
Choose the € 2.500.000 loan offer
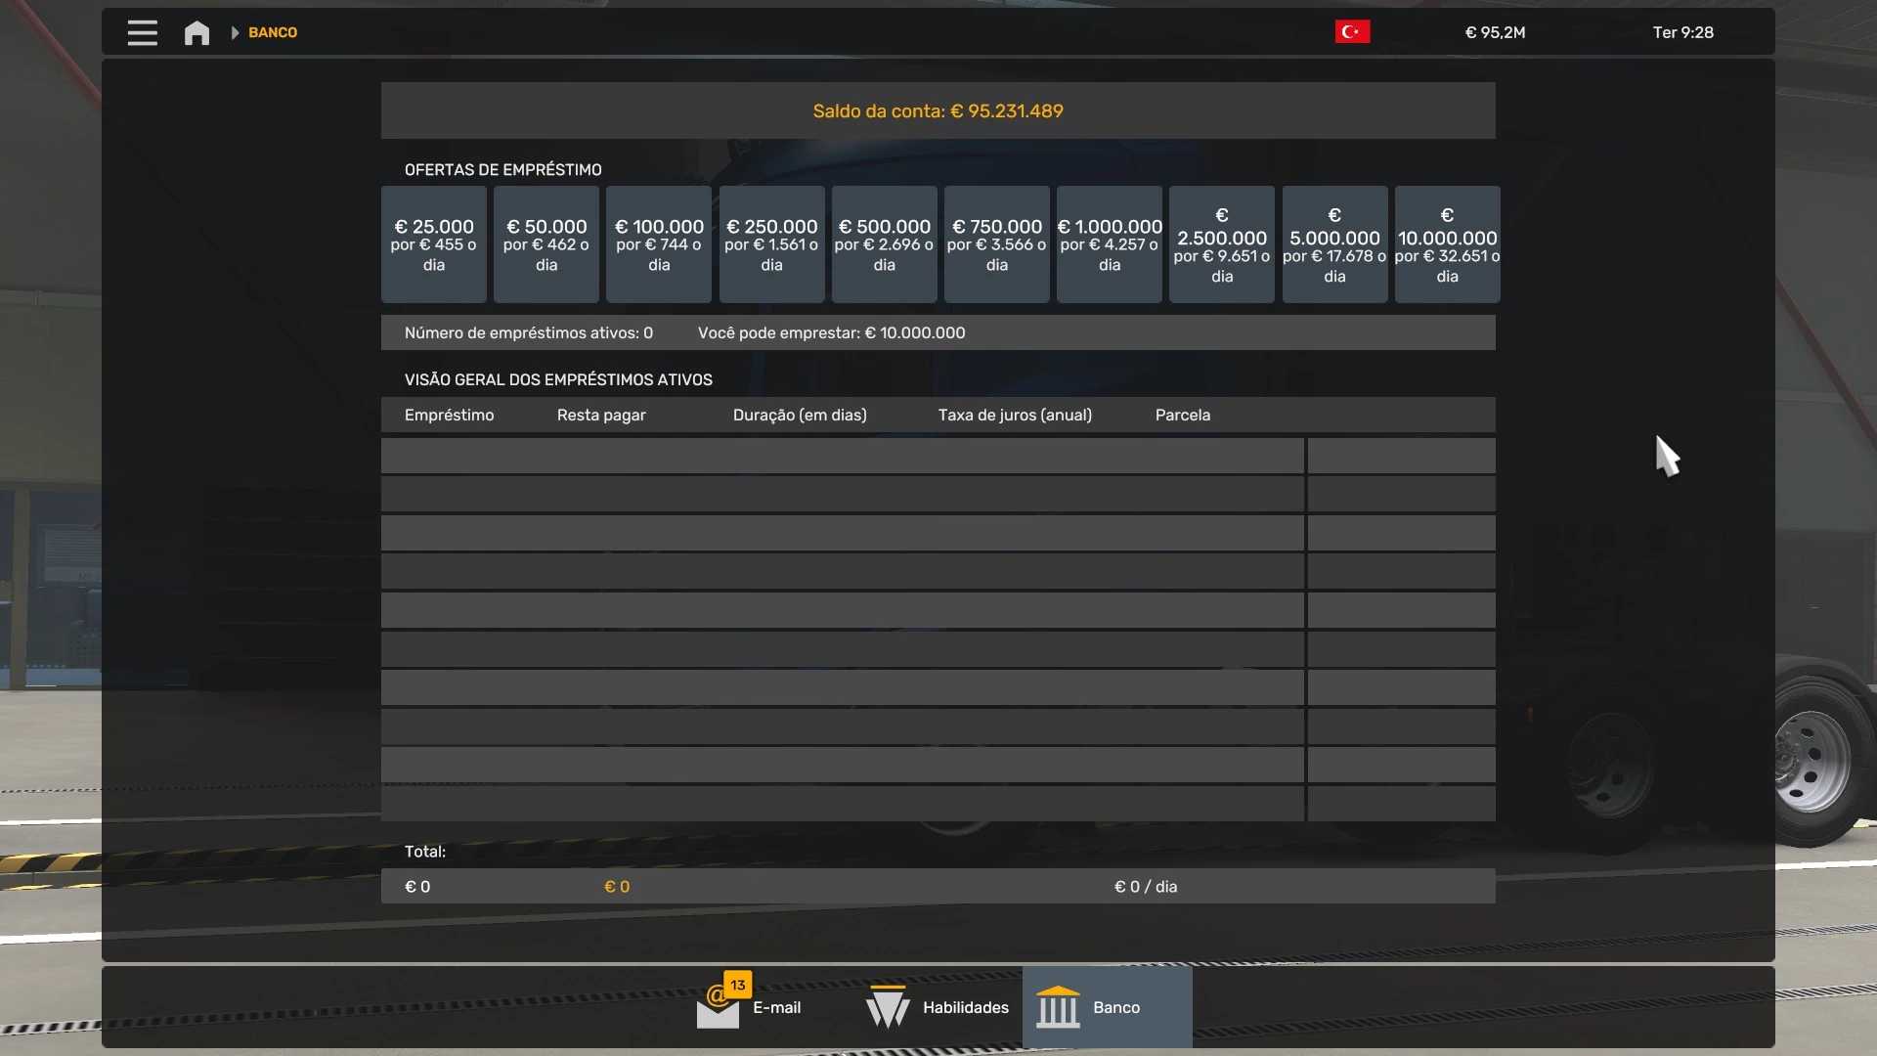pos(1222,244)
